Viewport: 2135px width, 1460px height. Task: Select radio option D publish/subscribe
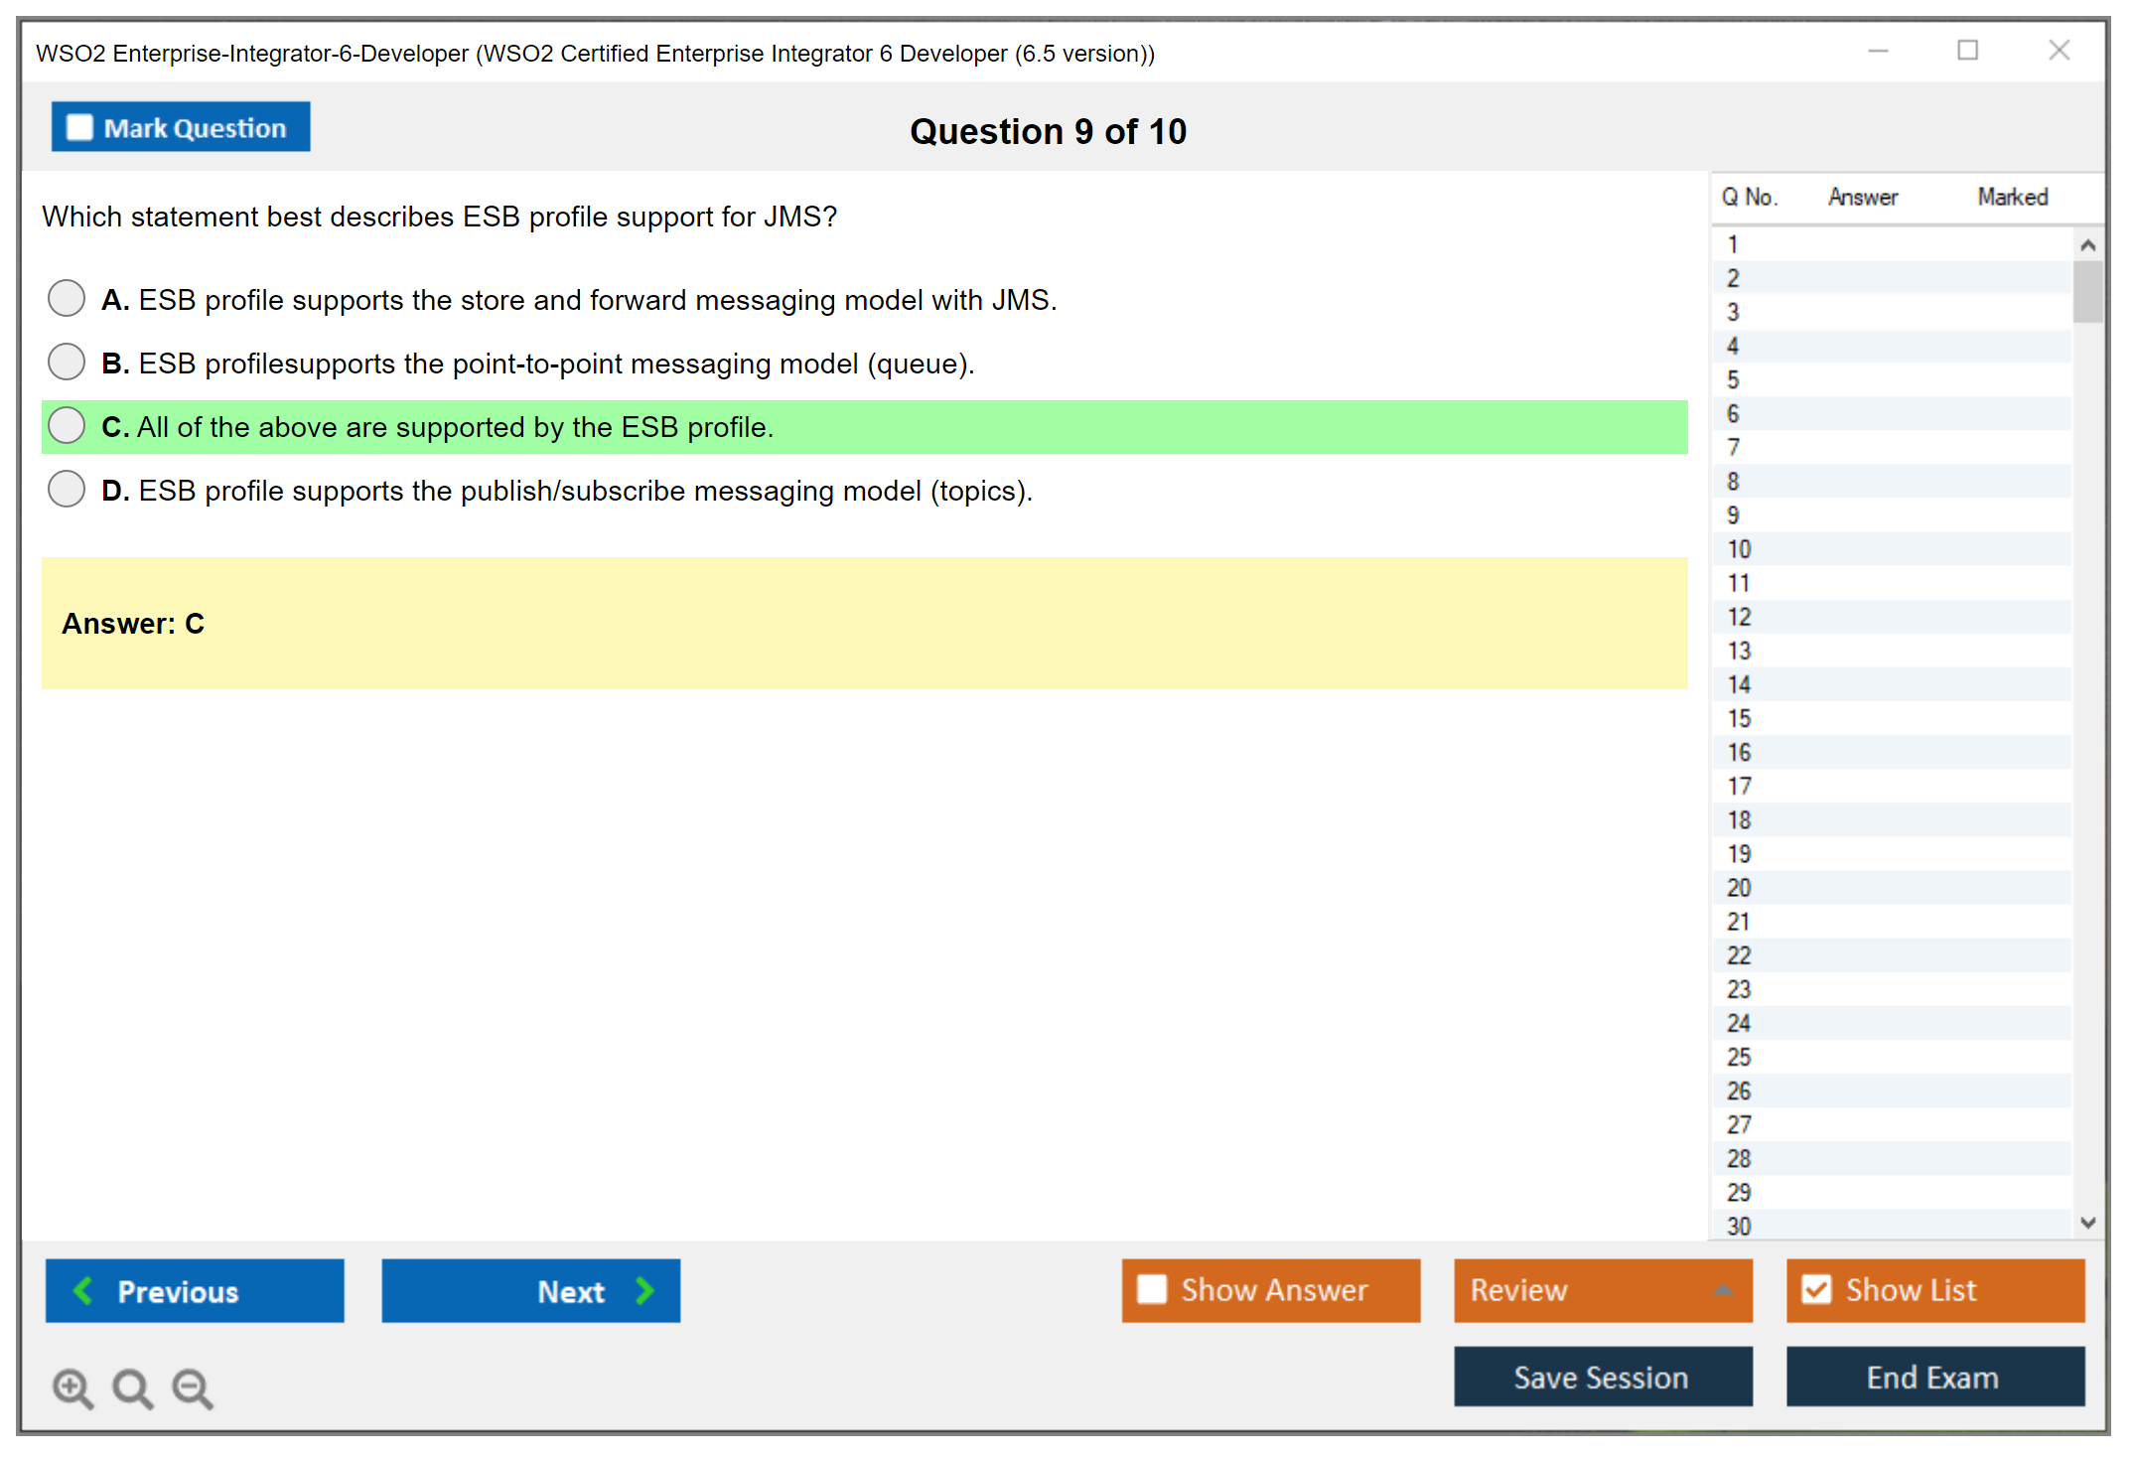coord(67,489)
